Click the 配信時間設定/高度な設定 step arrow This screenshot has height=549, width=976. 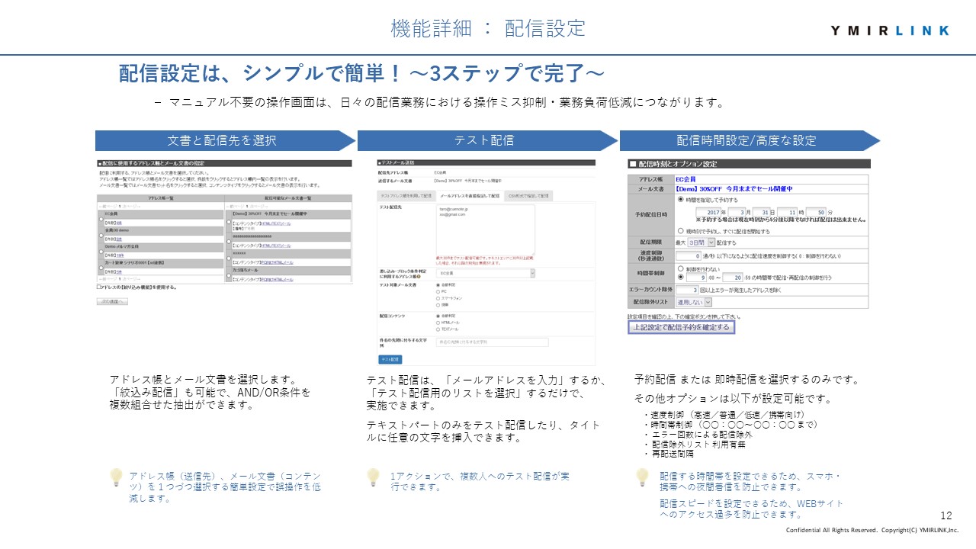(750, 140)
